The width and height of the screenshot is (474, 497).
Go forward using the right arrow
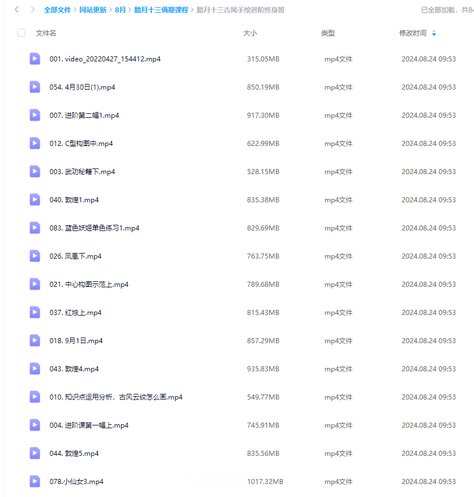click(x=33, y=10)
